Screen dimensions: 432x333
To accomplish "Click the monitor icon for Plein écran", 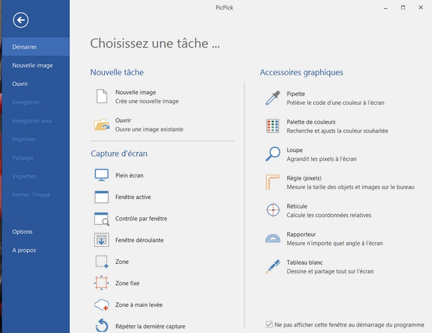I will [x=101, y=175].
